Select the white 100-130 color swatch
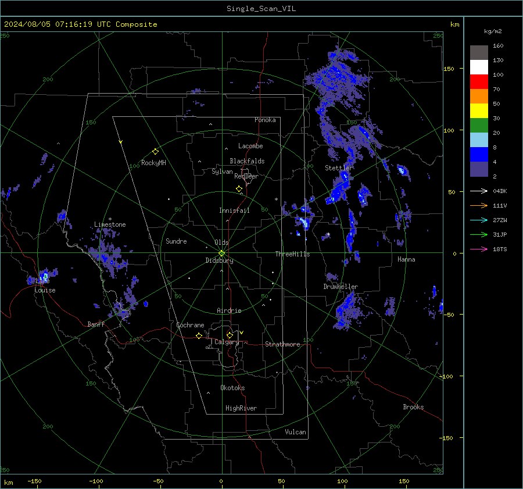Screen dimensions: 523x489 click(x=479, y=67)
